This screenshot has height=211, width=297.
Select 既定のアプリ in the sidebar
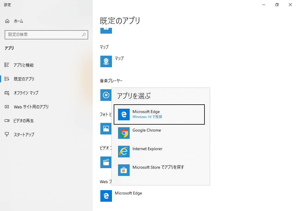(x=24, y=79)
